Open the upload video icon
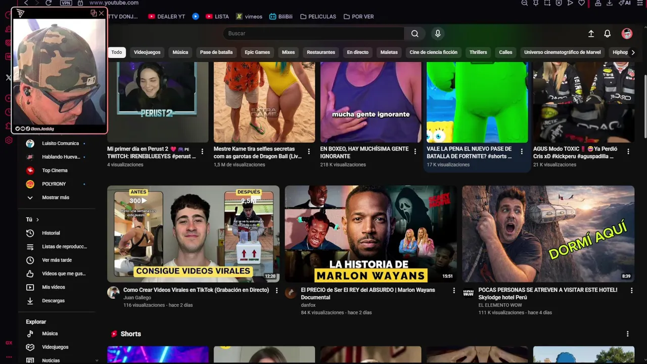This screenshot has height=364, width=647. point(591,33)
